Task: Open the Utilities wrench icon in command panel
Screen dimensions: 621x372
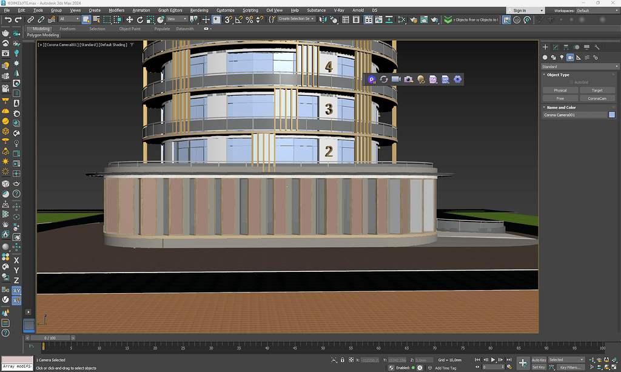Action: pyautogui.click(x=597, y=47)
